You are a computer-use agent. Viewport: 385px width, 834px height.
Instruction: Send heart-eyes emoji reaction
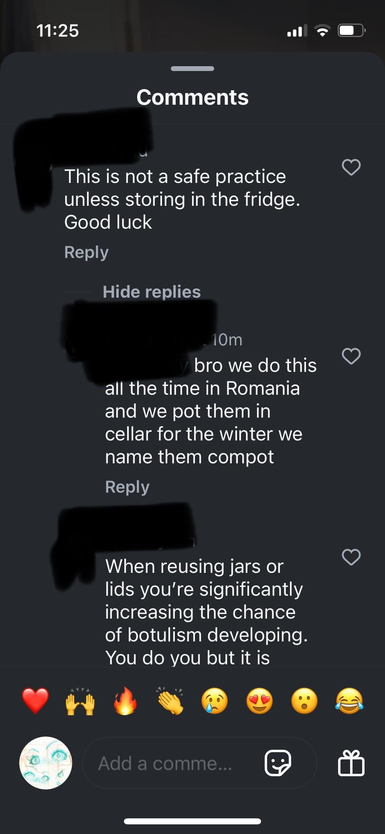(259, 701)
